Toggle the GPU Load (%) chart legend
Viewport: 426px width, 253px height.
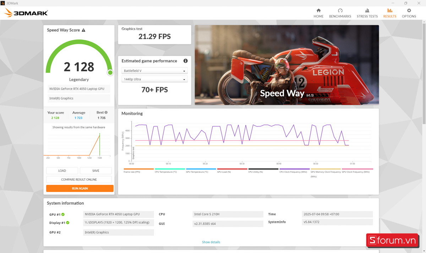point(232,171)
